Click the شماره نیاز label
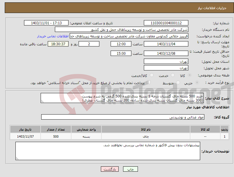This screenshot has height=177, width=234. [x=221, y=23]
